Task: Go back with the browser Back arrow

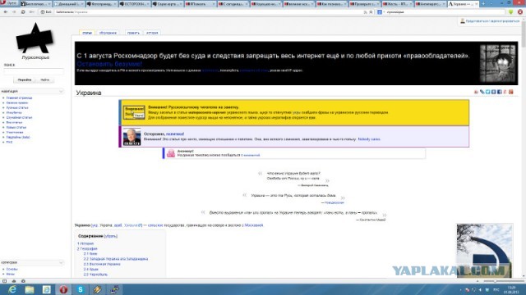Action: pyautogui.click(x=6, y=12)
